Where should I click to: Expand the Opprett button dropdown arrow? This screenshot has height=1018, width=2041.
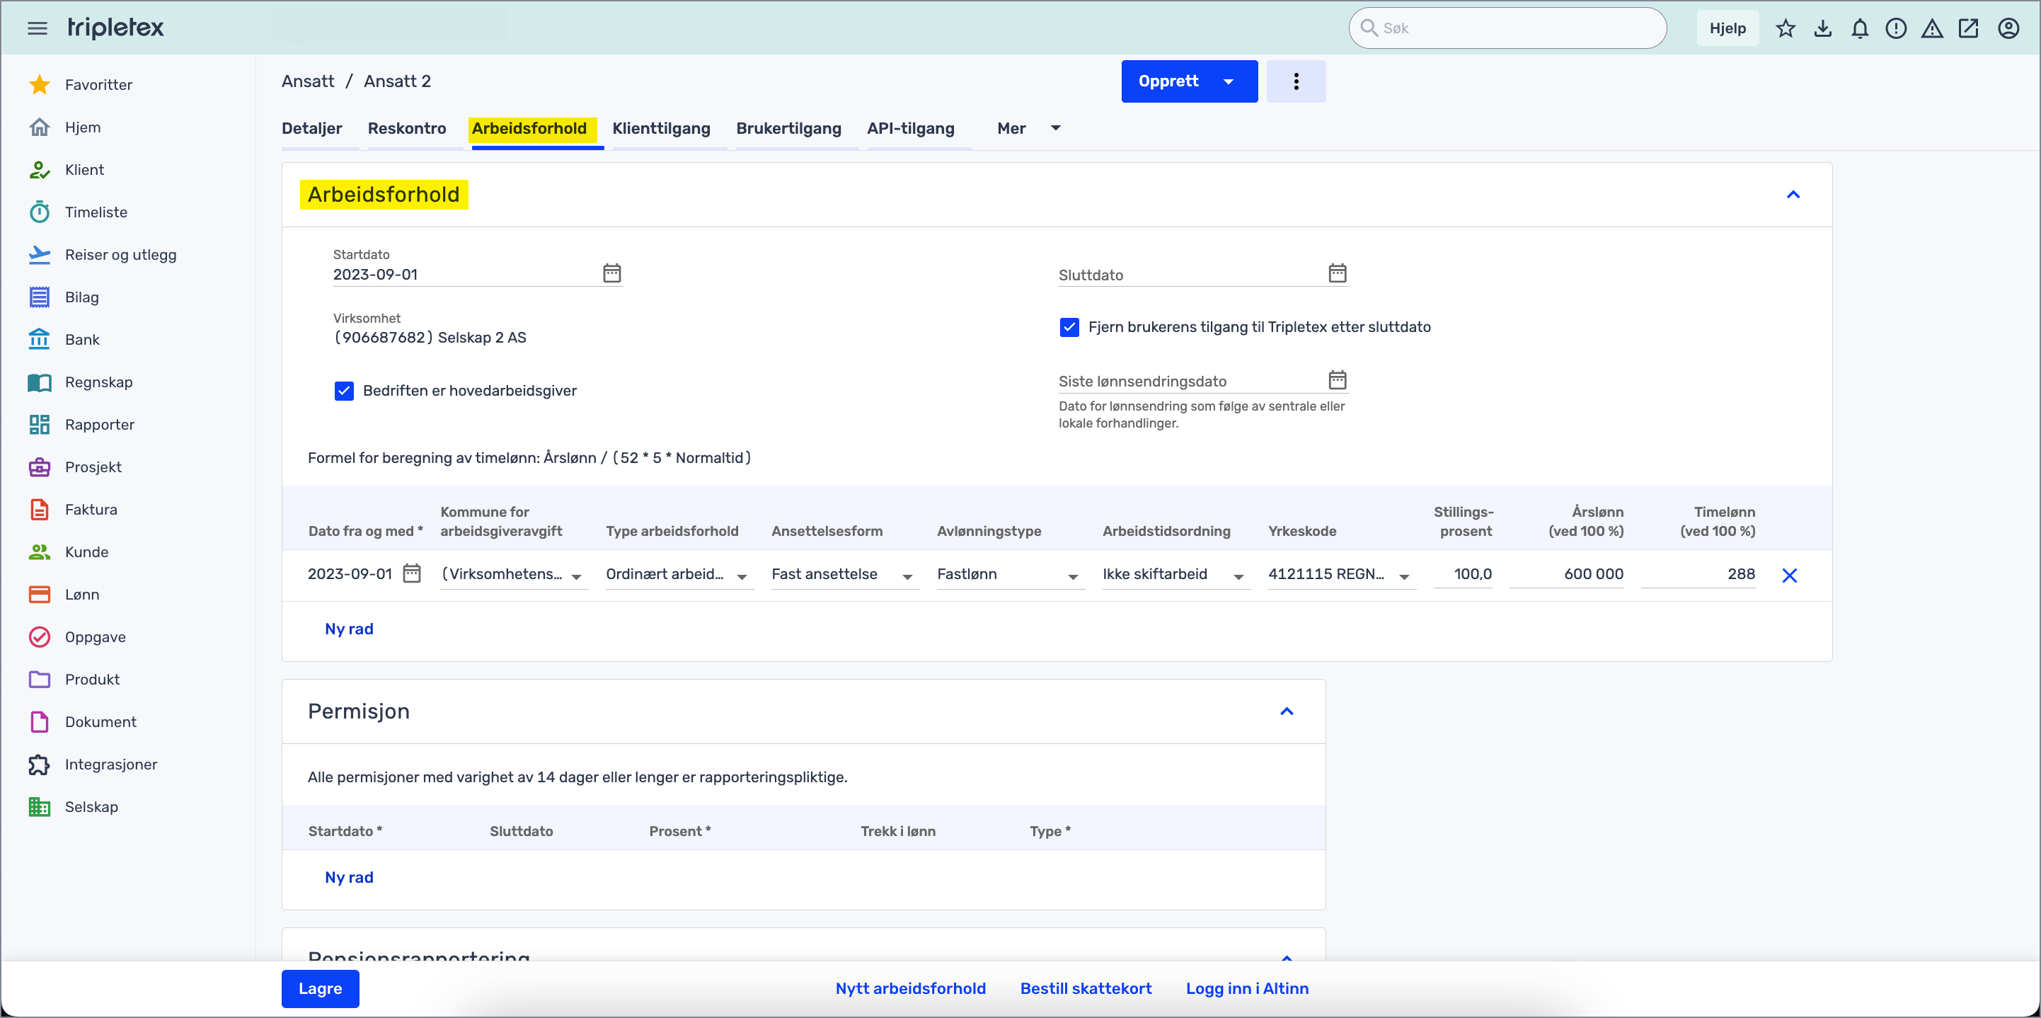[1228, 81]
